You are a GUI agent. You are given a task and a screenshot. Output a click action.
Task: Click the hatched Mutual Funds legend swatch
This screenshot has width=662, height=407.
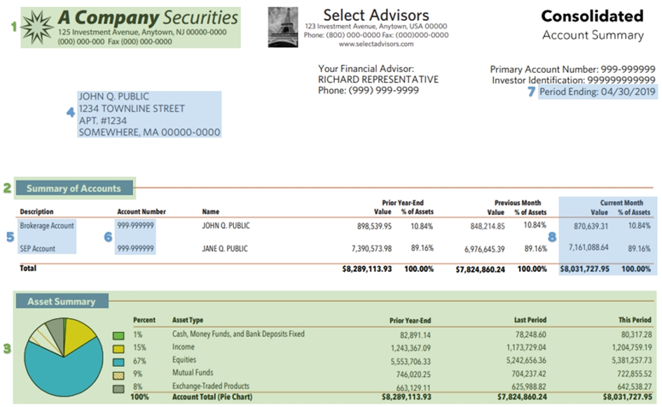coord(119,375)
